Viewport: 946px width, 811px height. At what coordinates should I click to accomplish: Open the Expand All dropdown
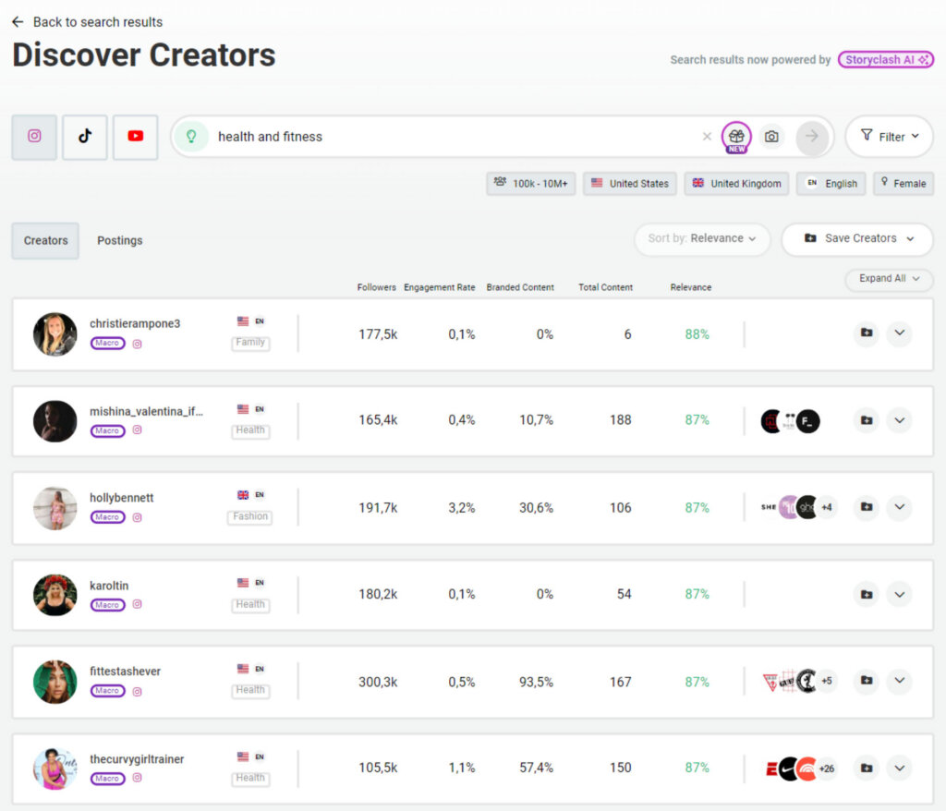coord(888,279)
